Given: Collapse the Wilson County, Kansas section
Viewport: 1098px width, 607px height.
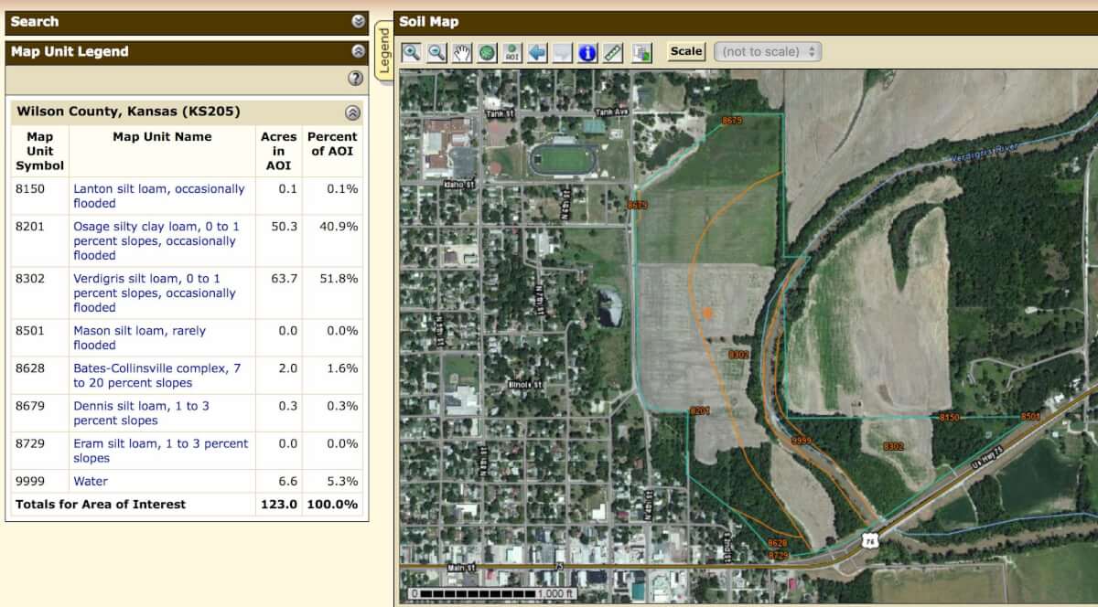Looking at the screenshot, I should (351, 112).
